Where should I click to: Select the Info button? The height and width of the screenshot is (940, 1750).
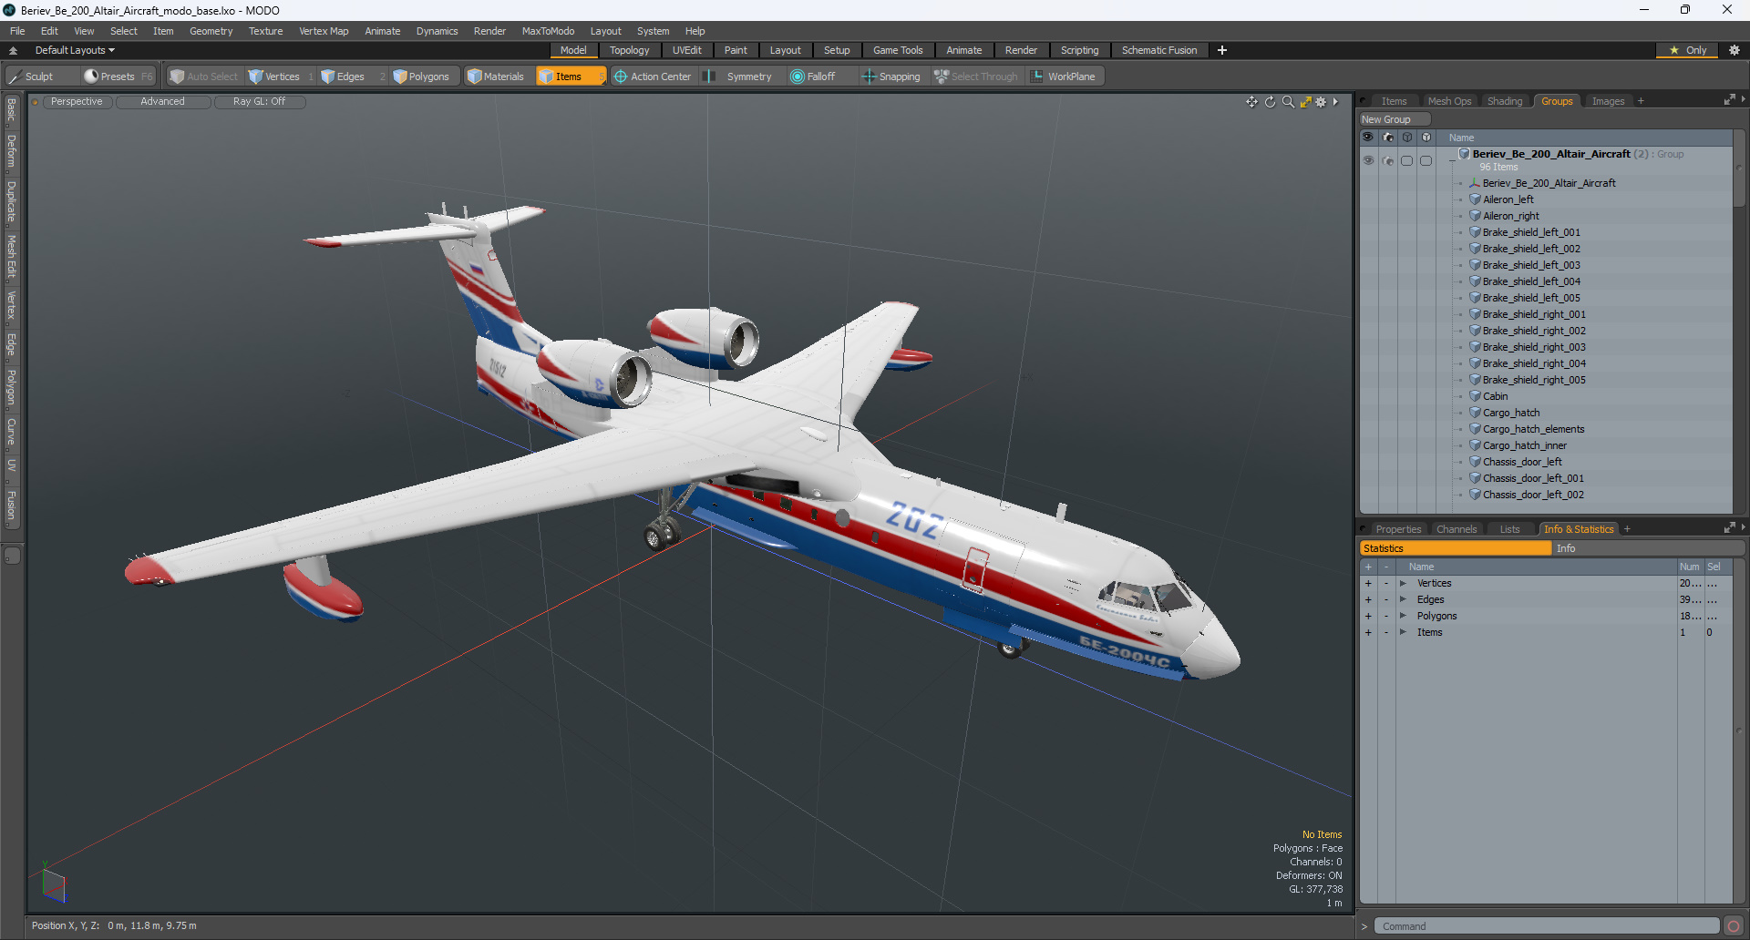click(1648, 548)
